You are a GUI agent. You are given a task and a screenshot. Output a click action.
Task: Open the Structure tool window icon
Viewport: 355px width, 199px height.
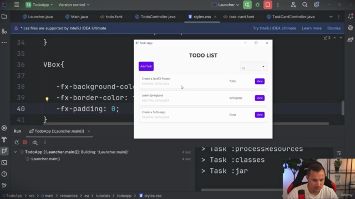click(4, 31)
